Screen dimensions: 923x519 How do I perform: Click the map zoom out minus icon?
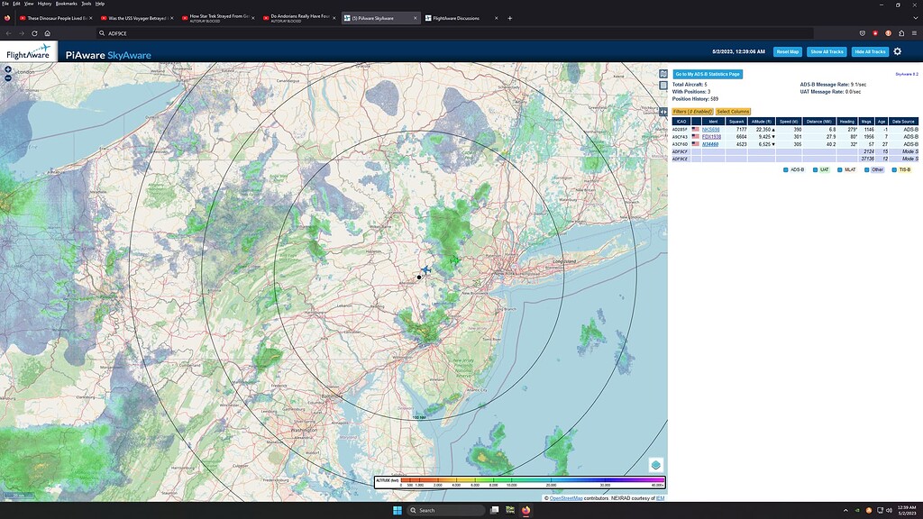(7, 77)
